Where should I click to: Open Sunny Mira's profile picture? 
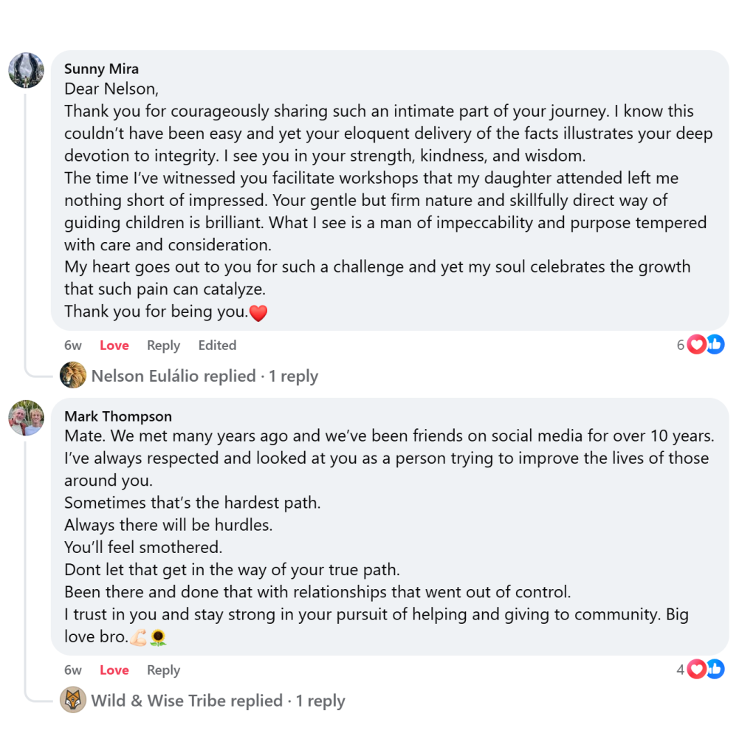point(26,70)
